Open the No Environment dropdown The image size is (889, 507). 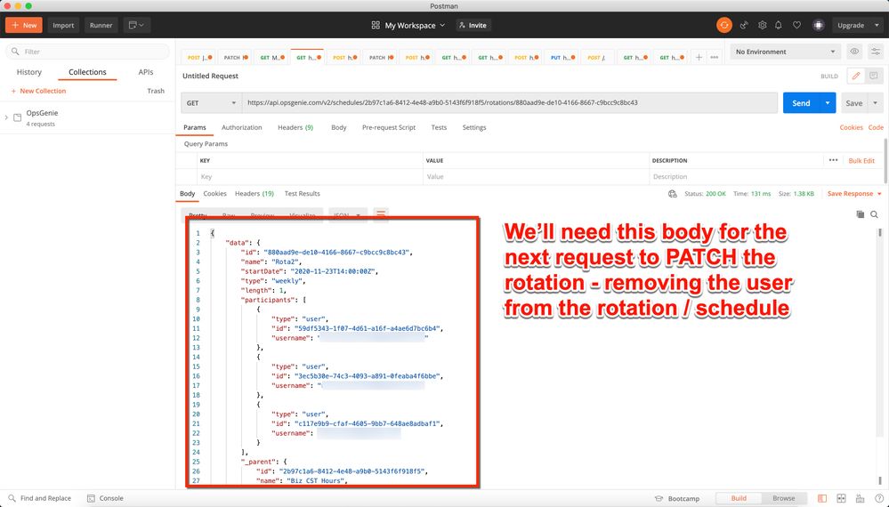[785, 52]
